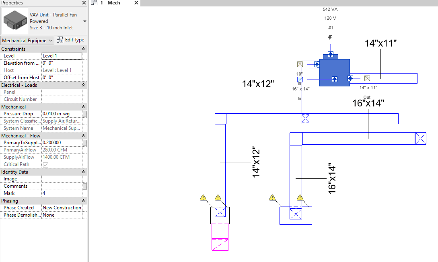Click the yellow warning triangle near left air terminal
The width and height of the screenshot is (438, 262).
[x=203, y=198]
